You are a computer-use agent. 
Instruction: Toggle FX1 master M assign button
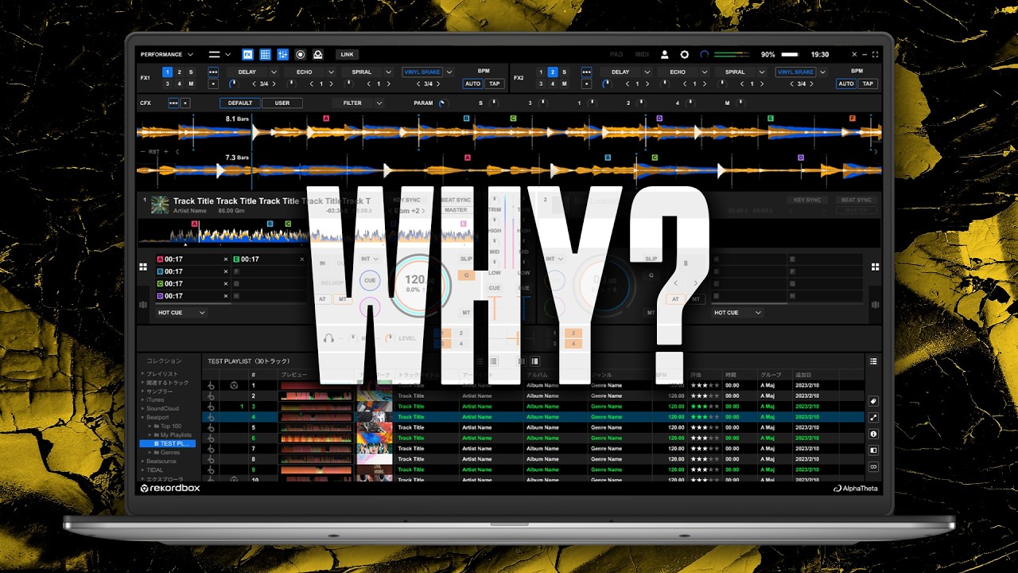coord(191,84)
